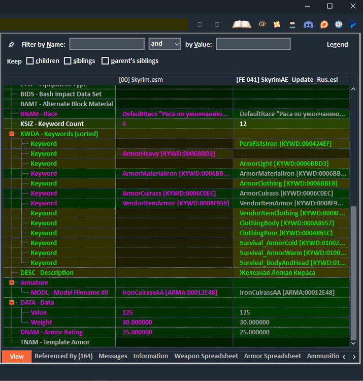The height and width of the screenshot is (381, 363).
Task: Switch to the Referenced By (164) tab
Action: 63,356
